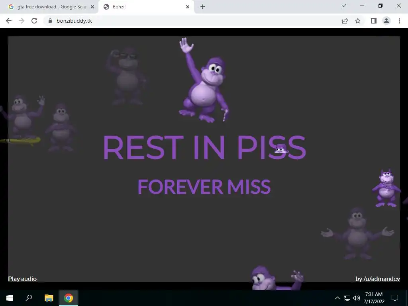Open the Windows Start menu
The width and height of the screenshot is (408, 306).
10,298
